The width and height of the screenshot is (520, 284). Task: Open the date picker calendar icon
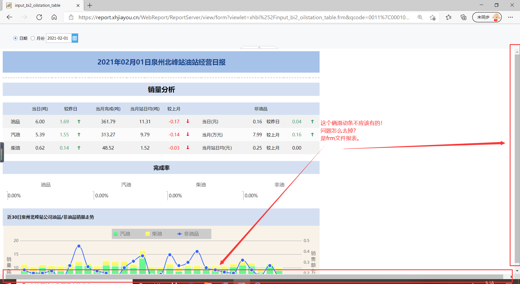pyautogui.click(x=75, y=38)
